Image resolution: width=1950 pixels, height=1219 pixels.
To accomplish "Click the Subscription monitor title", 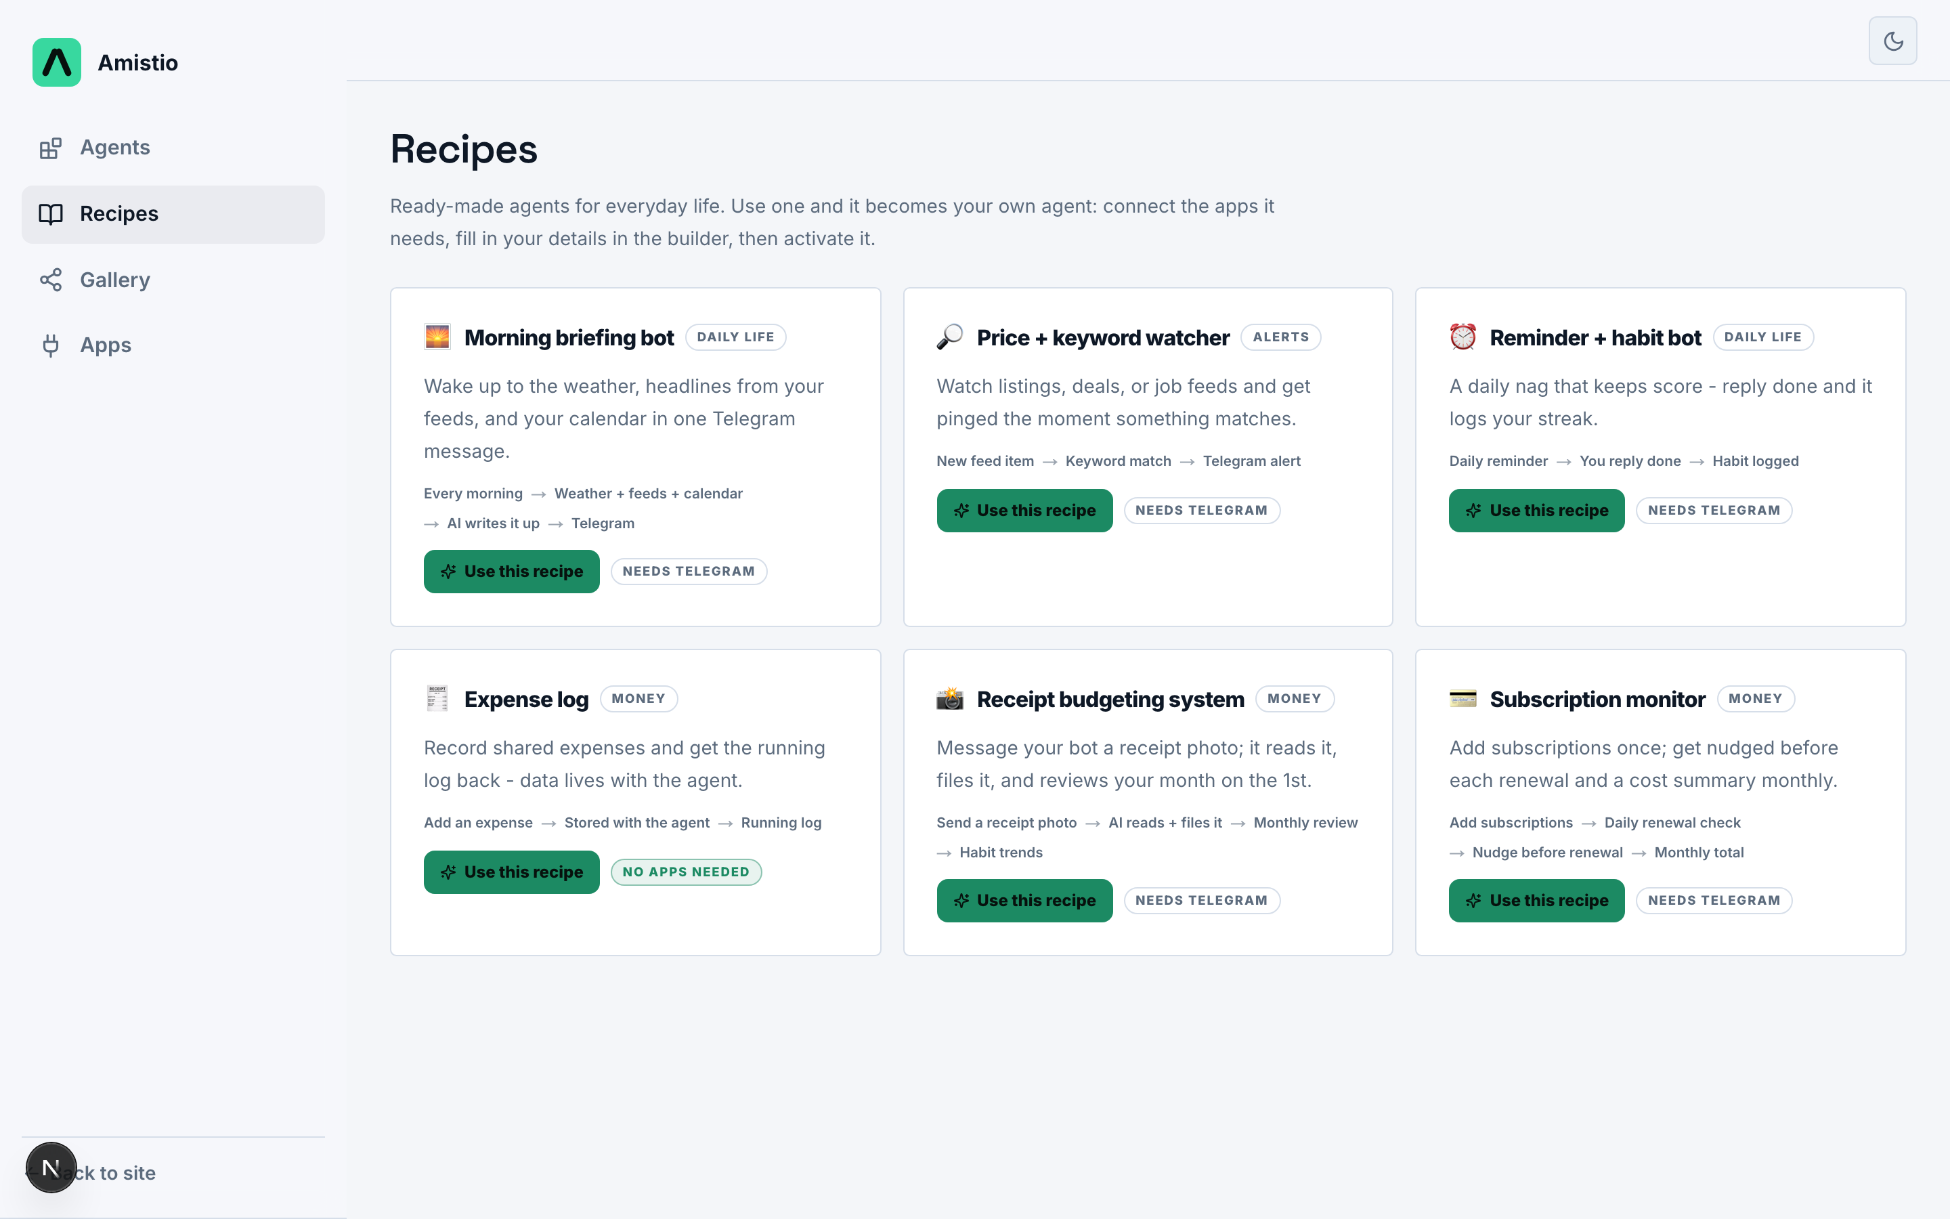I will pos(1597,698).
